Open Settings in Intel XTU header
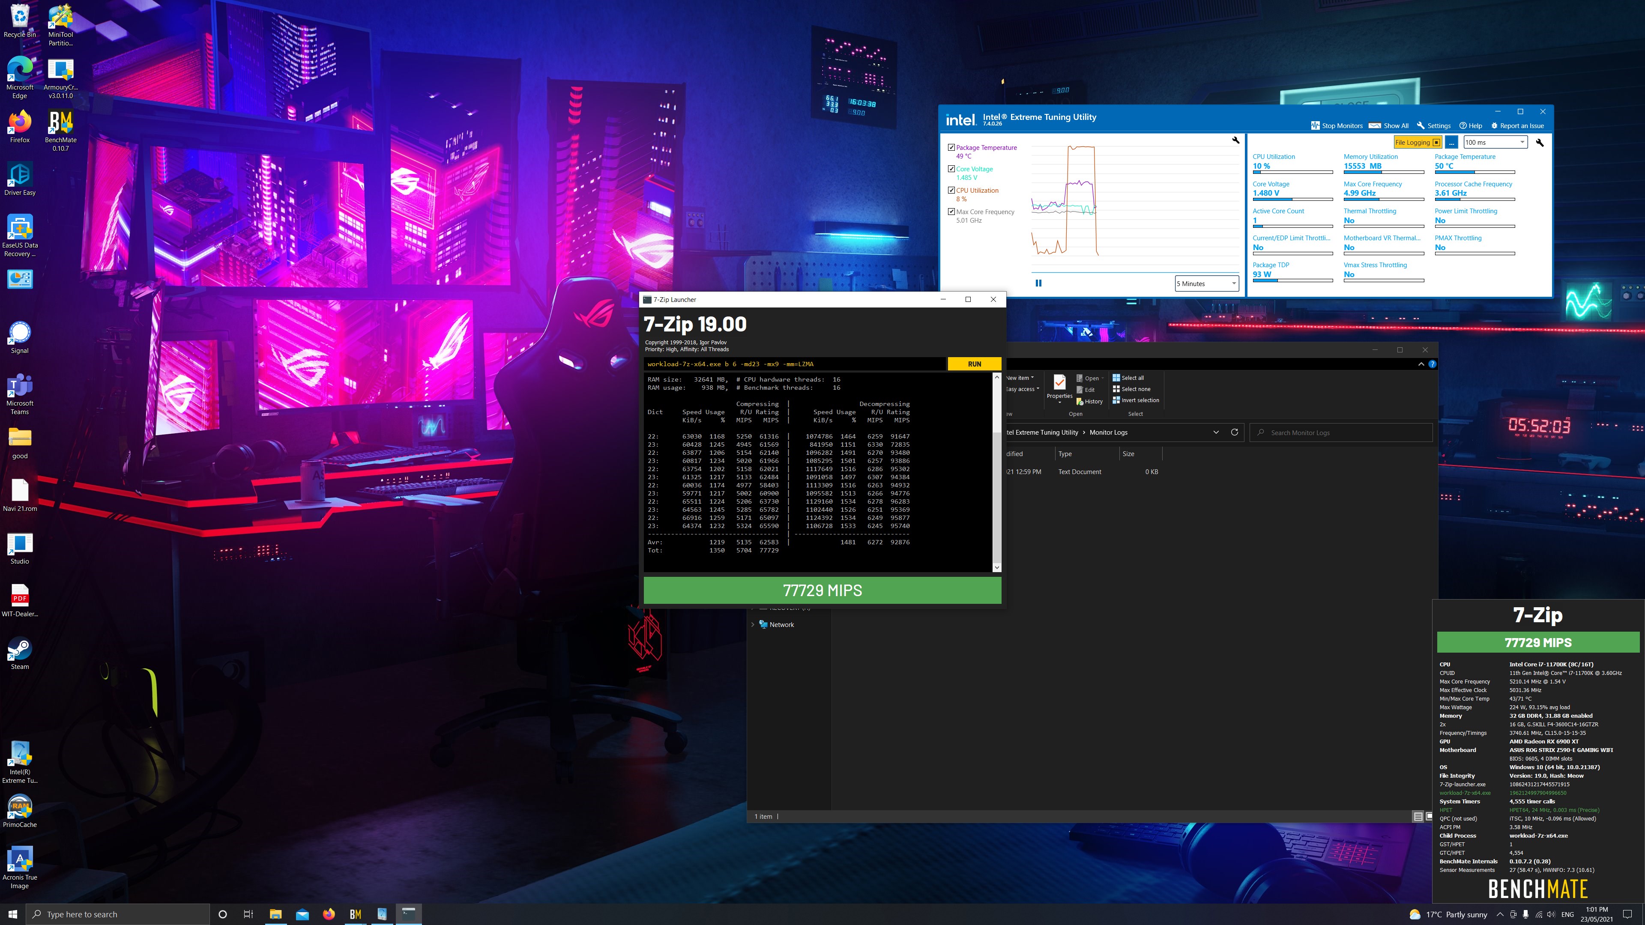 1433,126
